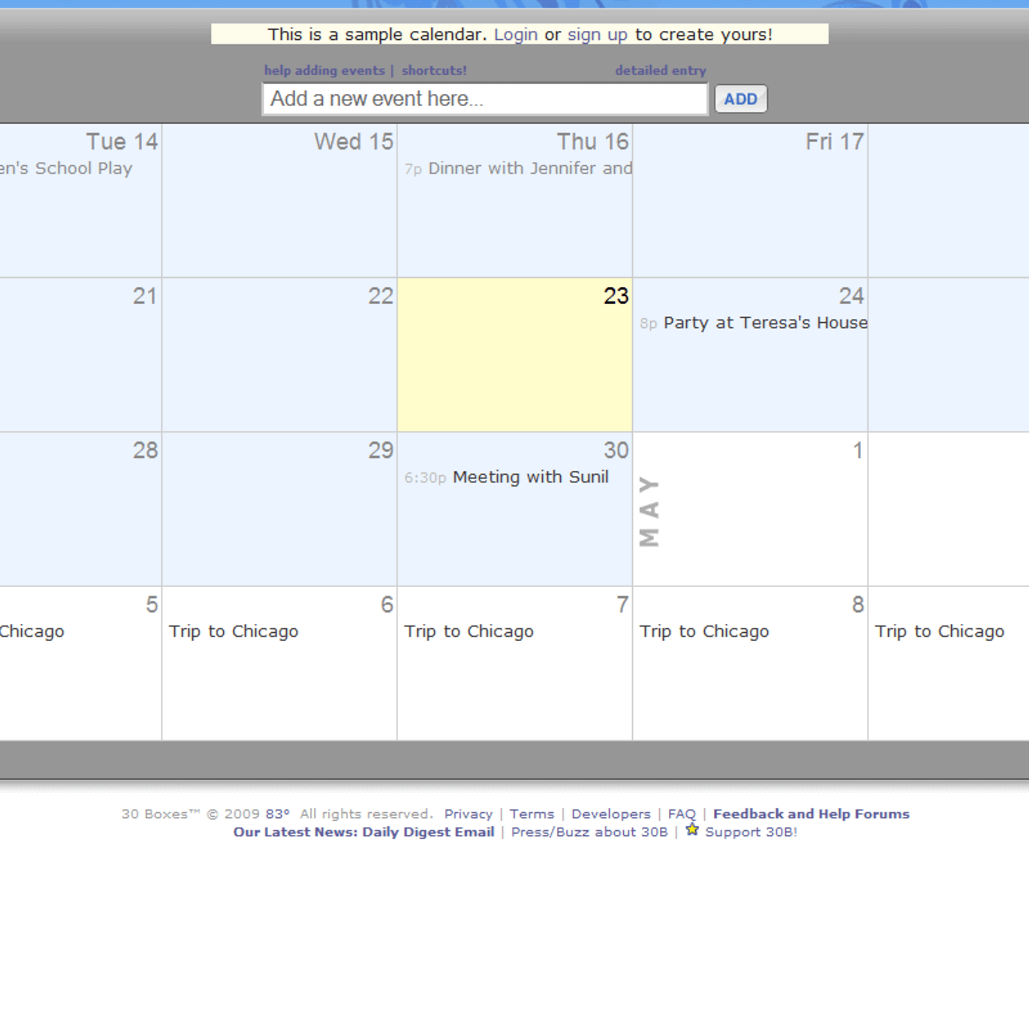Click the ADD button
The height and width of the screenshot is (1029, 1029).
[741, 99]
